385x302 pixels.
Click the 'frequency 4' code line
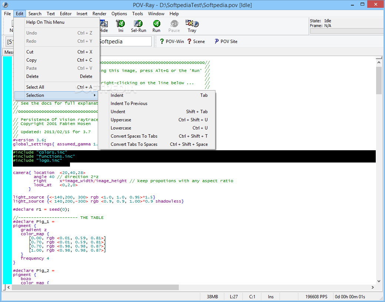pyautogui.click(x=35, y=259)
